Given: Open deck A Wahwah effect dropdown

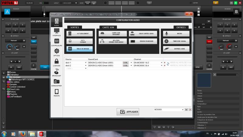Looking at the screenshot, I should click(x=24, y=41).
